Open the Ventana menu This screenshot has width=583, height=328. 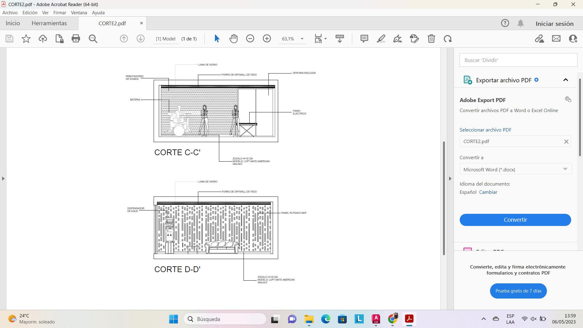click(x=79, y=13)
